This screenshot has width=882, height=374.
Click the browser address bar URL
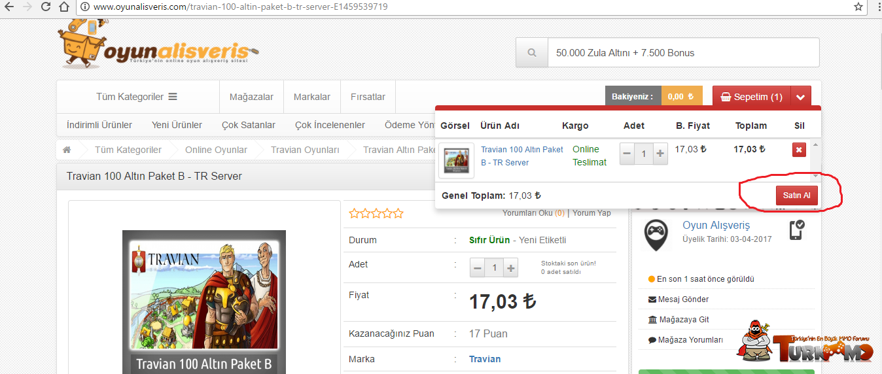[x=241, y=7]
